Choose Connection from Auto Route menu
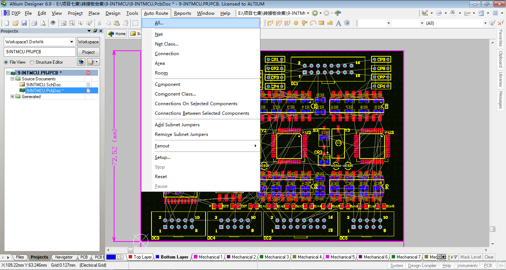This screenshot has width=506, height=270. tap(167, 54)
